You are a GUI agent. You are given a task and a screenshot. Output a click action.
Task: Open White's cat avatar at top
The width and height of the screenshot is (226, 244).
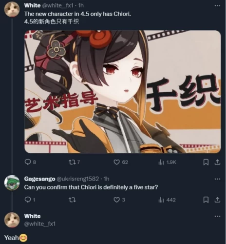point(12,9)
